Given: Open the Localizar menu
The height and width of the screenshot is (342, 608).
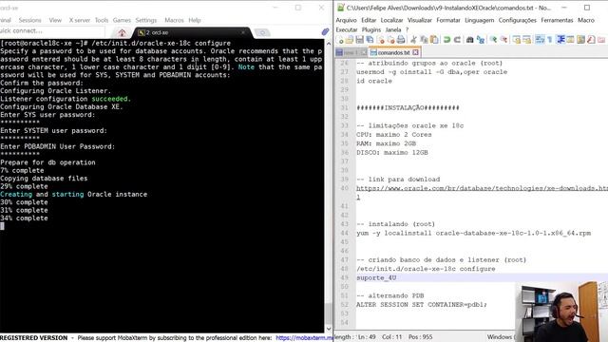Looking at the screenshot, I should [391, 20].
